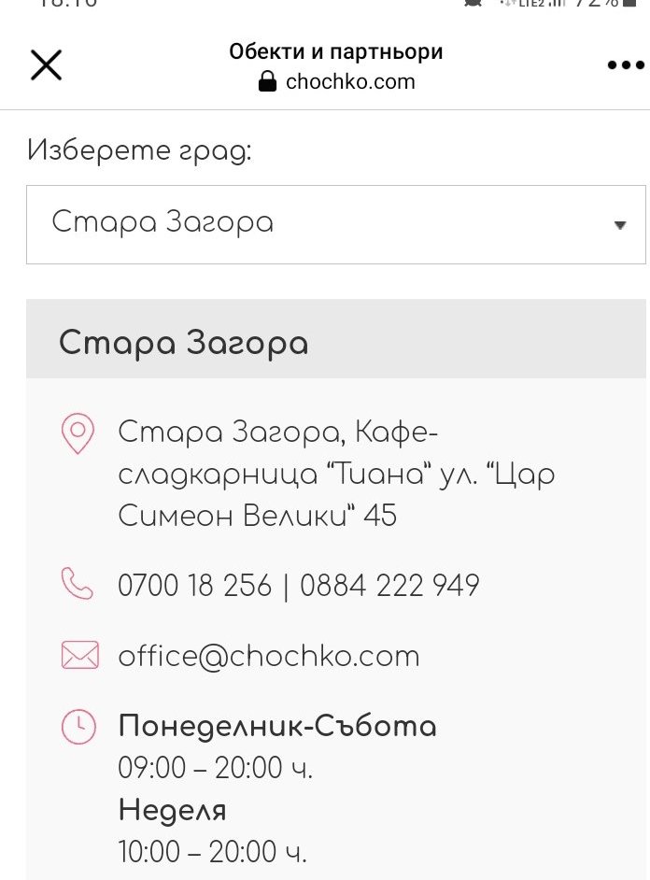This screenshot has height=880, width=650.
Task: Tap the chochko.com URL in address bar
Action: pyautogui.click(x=350, y=82)
